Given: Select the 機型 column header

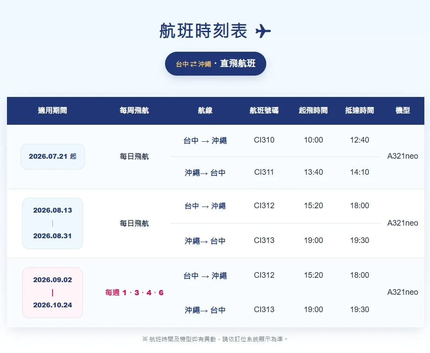Looking at the screenshot, I should coord(403,110).
